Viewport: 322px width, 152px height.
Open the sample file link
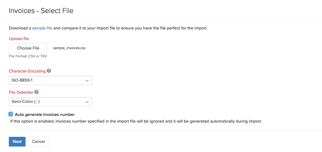click(x=42, y=28)
